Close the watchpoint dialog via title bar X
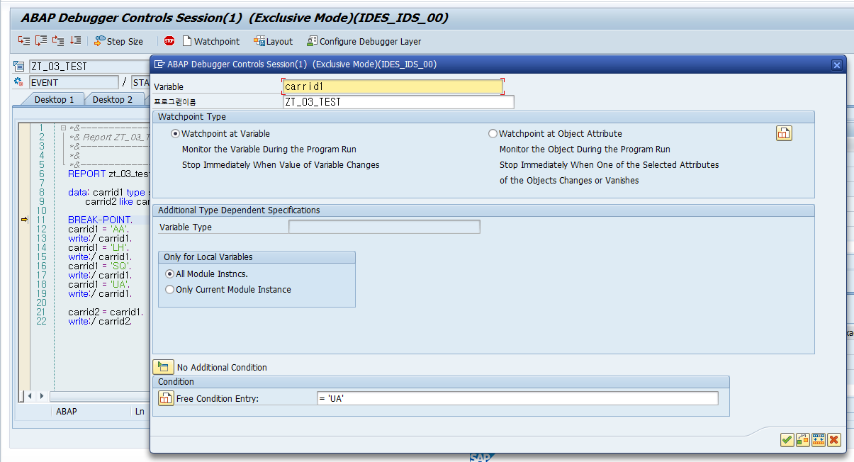 point(836,64)
